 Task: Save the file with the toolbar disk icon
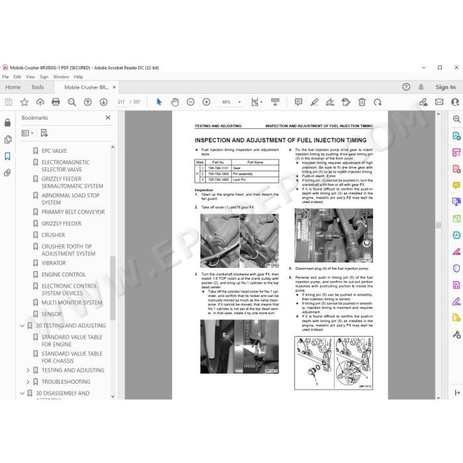point(9,102)
